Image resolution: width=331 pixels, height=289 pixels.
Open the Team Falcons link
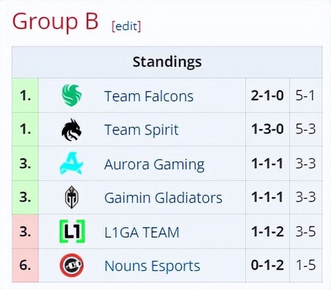149,96
